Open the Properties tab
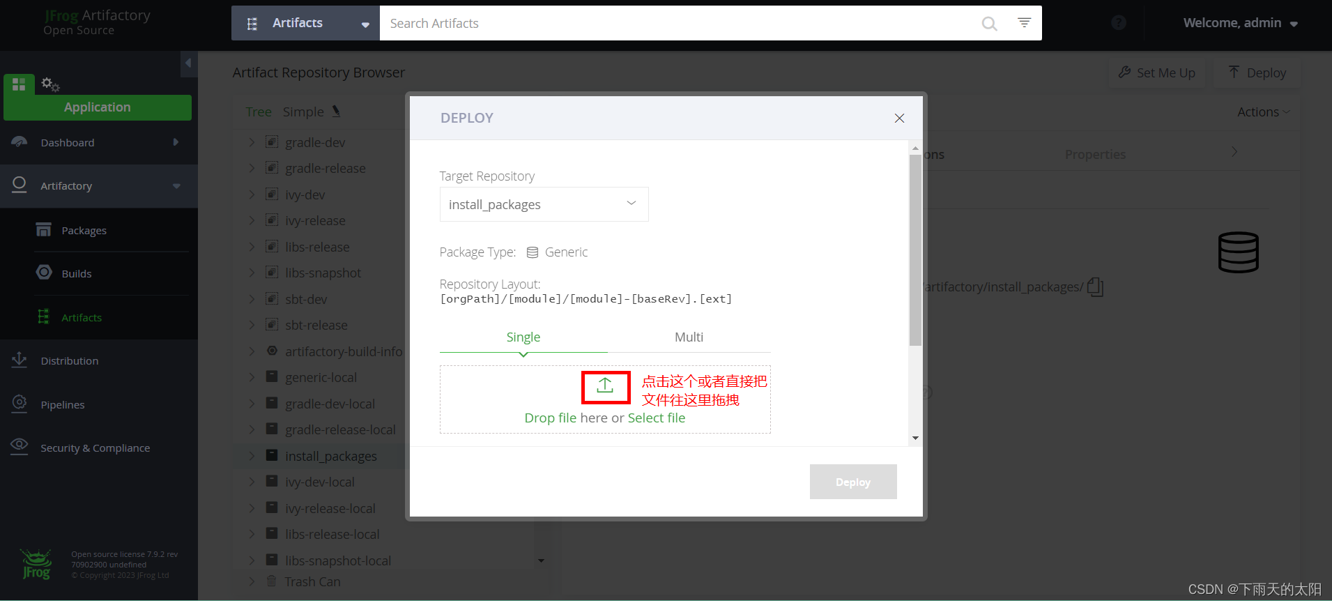Image resolution: width=1332 pixels, height=603 pixels. pyautogui.click(x=1095, y=155)
